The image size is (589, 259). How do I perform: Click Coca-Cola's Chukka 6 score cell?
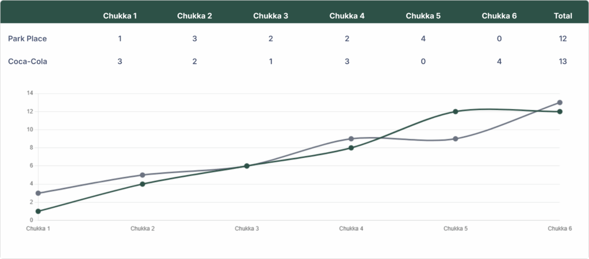[x=499, y=61]
